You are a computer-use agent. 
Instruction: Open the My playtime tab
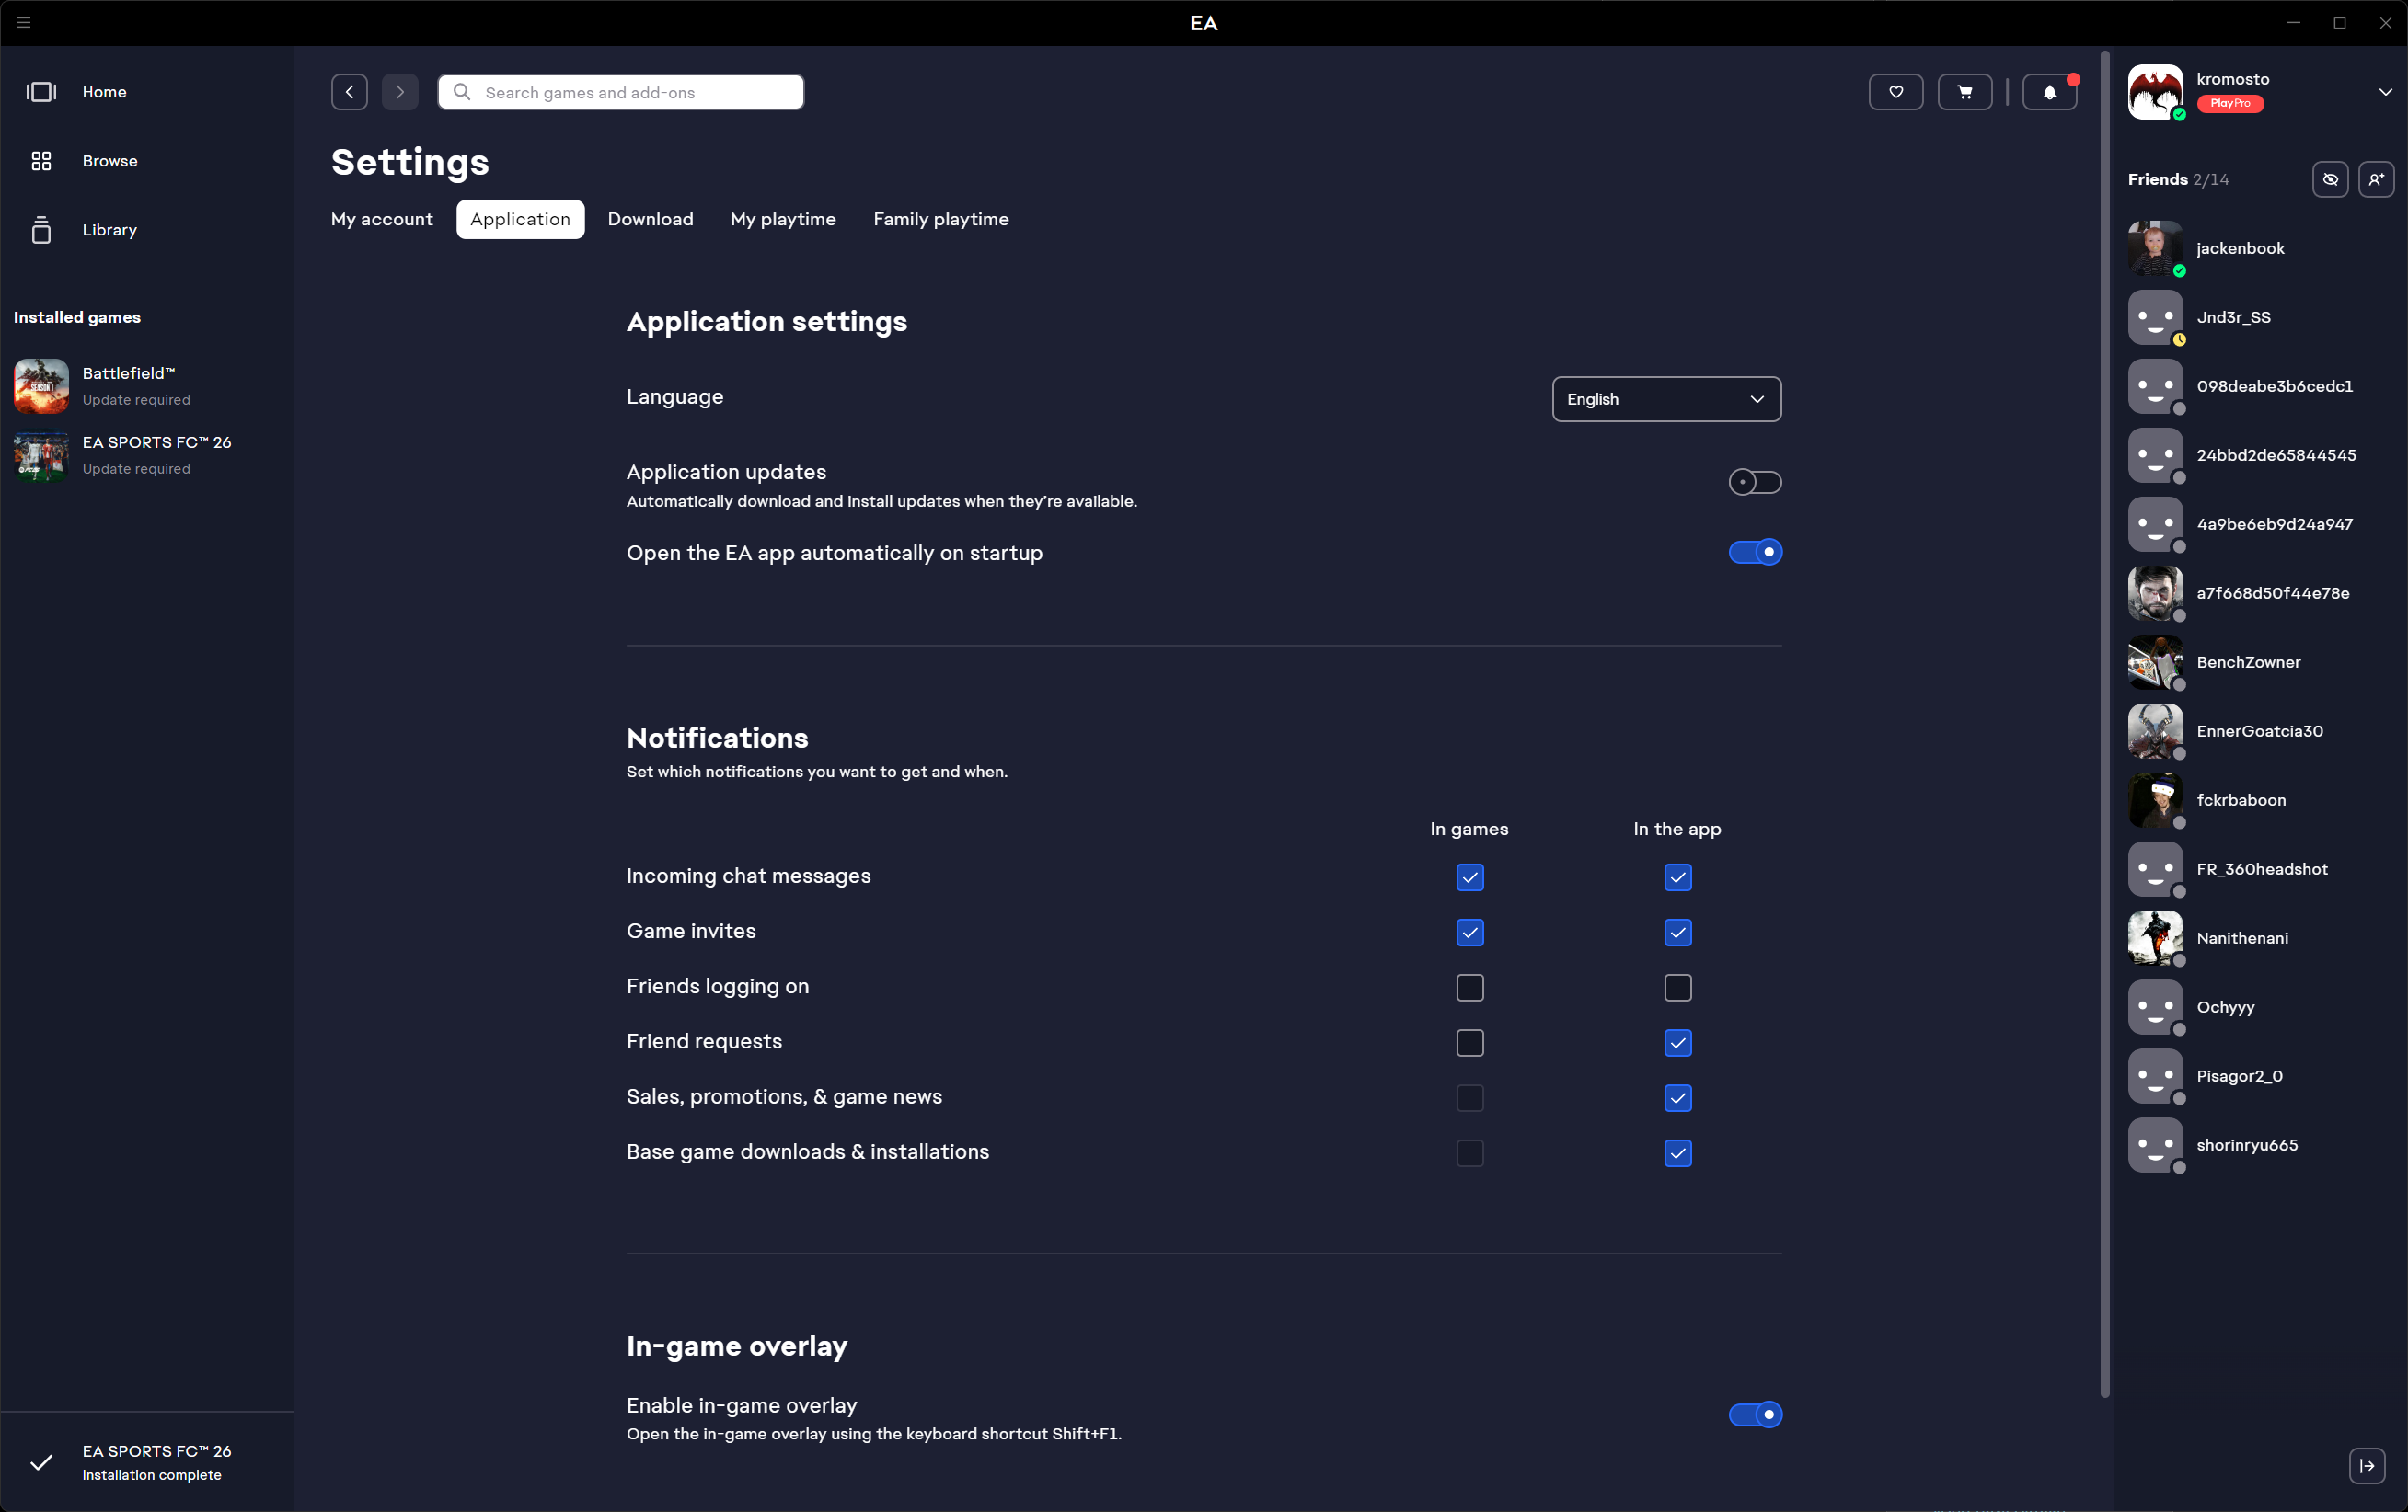[783, 219]
